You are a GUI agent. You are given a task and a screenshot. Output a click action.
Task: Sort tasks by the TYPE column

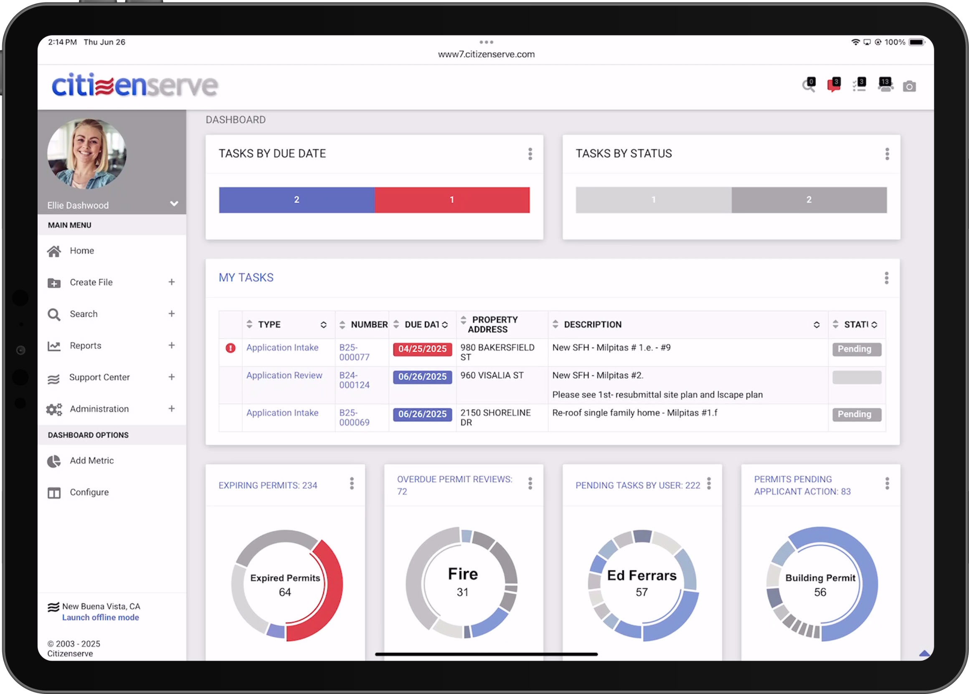click(269, 324)
